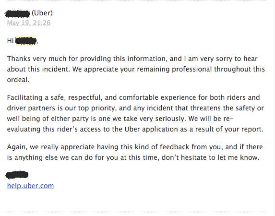Click the word "Again," in last paragraph
Screen dimensions: 275x216
coord(17,147)
